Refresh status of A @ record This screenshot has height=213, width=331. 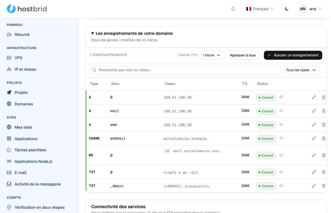click(x=281, y=97)
